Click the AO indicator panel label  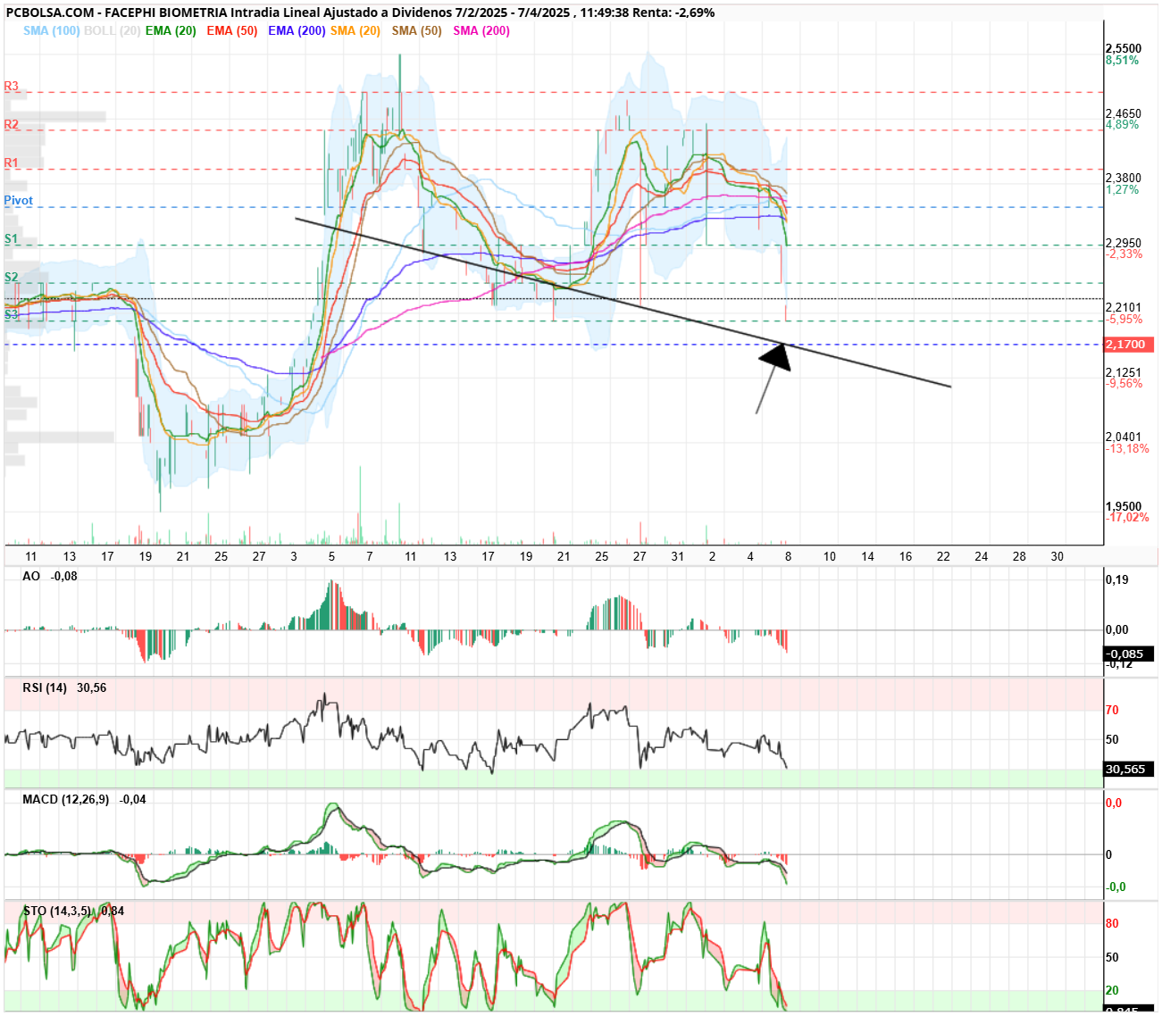pyautogui.click(x=31, y=577)
